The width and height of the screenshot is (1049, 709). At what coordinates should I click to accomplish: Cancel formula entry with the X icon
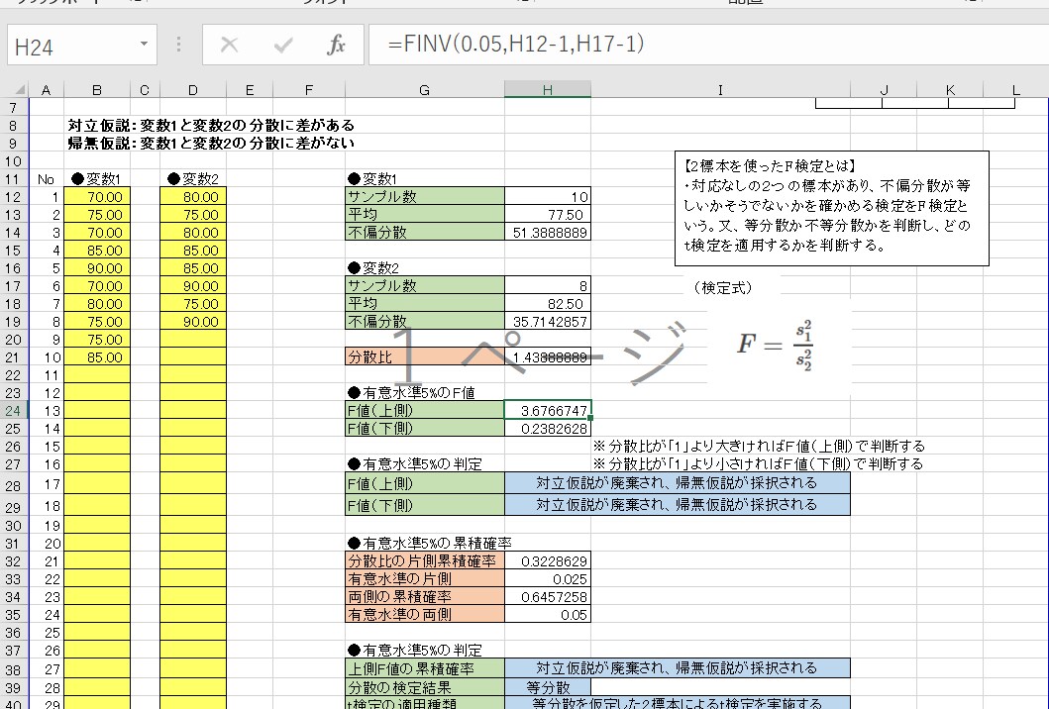pos(229,45)
